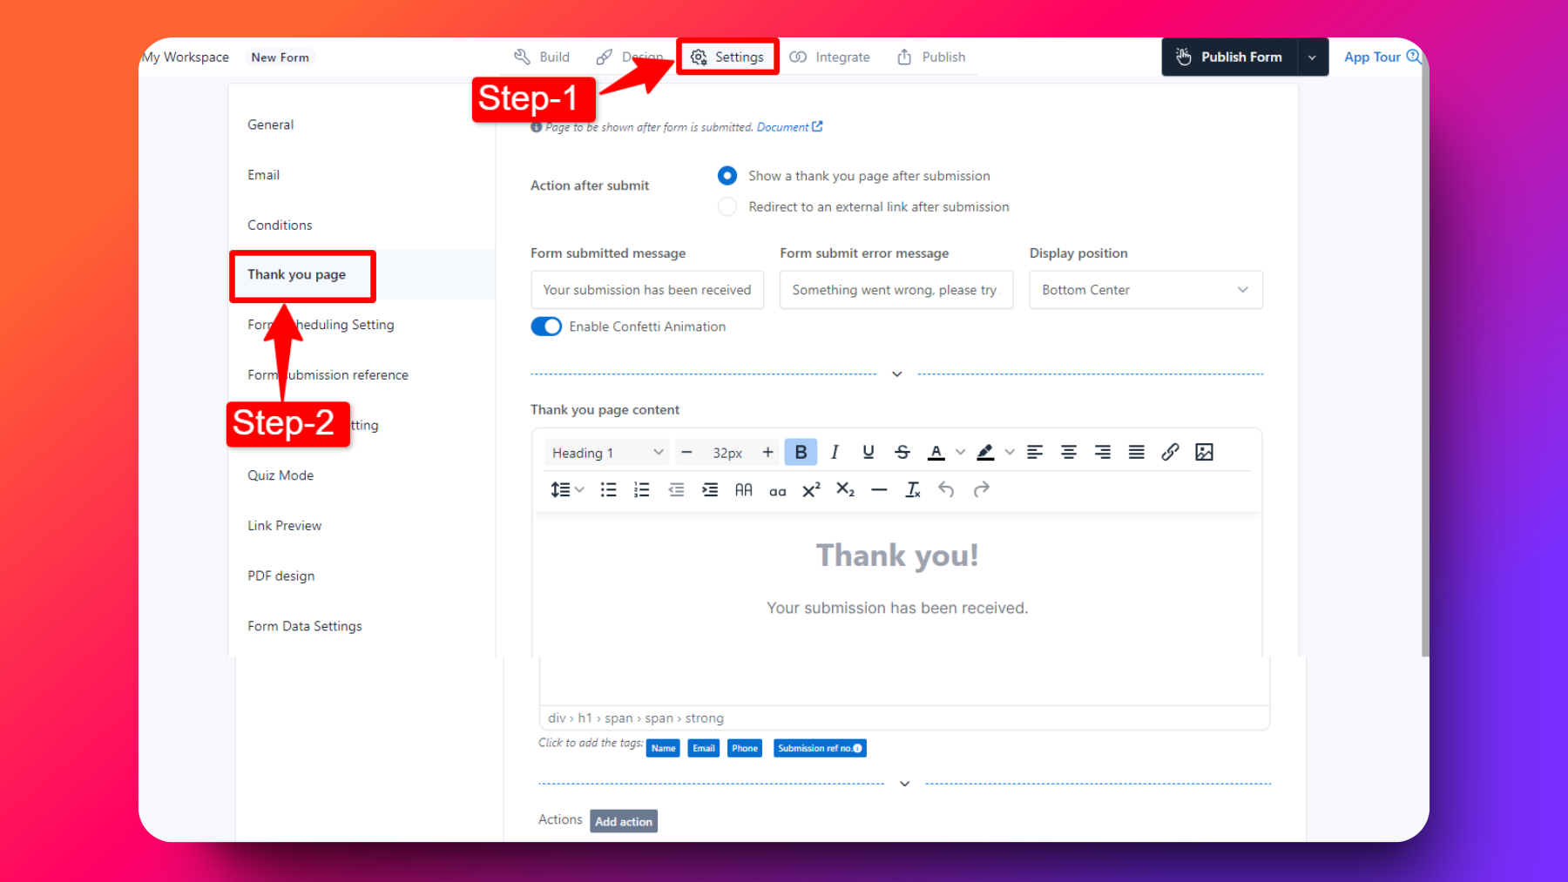Click the New Form name label
This screenshot has height=882, width=1568.
pyautogui.click(x=280, y=57)
